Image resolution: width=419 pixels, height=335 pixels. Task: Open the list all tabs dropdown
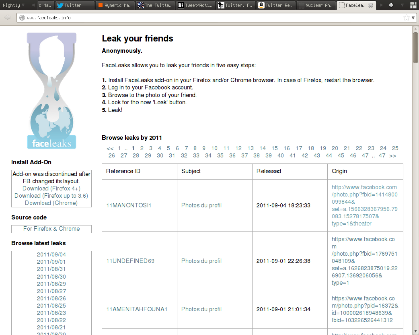402,5
